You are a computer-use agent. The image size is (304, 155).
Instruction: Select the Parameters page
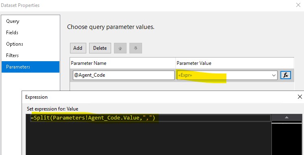(x=31, y=67)
